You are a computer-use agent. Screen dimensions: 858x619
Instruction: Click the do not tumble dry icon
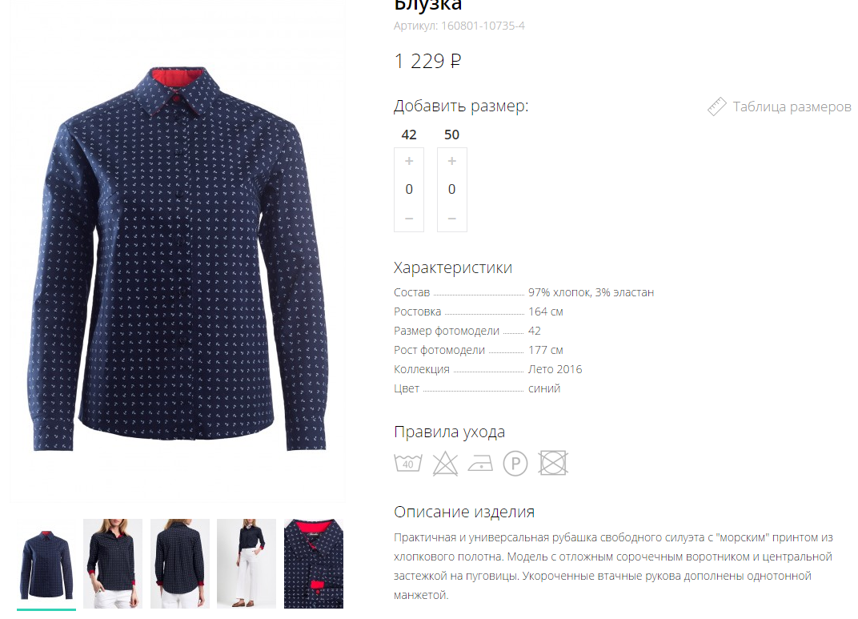click(x=553, y=463)
